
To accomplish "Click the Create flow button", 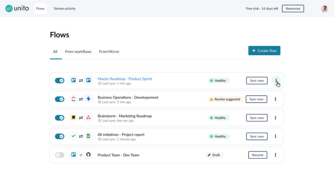I will [x=264, y=51].
